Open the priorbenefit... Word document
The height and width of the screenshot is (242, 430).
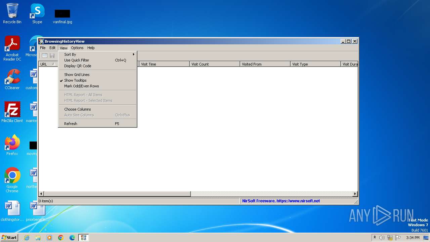(37, 211)
